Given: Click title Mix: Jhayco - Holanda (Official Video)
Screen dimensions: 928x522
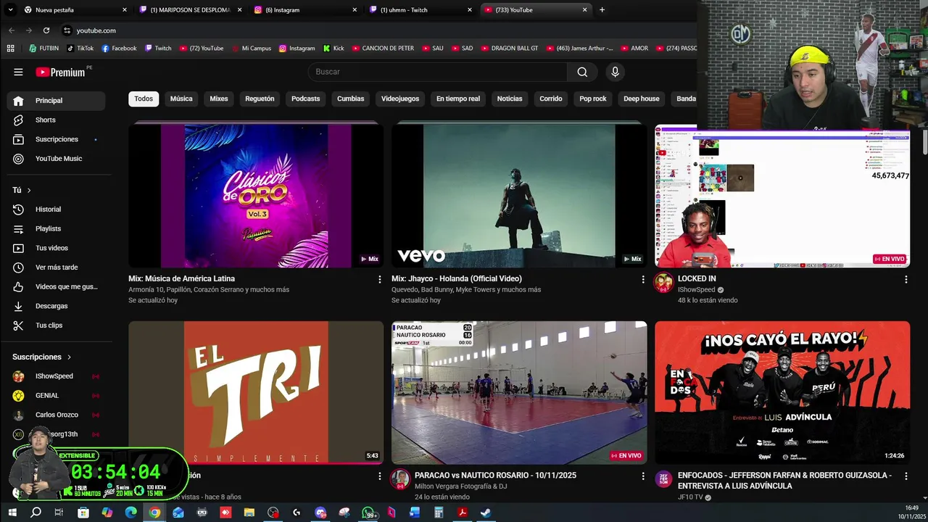Looking at the screenshot, I should point(457,278).
